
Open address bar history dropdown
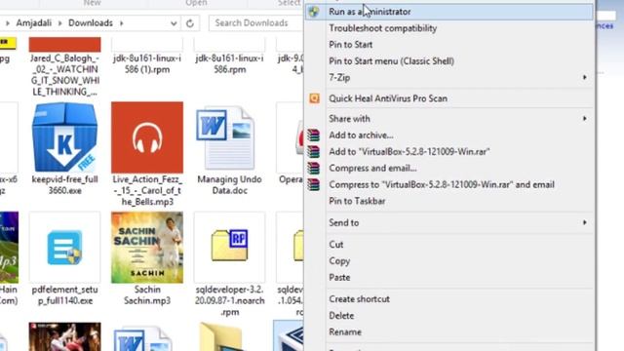(x=174, y=23)
